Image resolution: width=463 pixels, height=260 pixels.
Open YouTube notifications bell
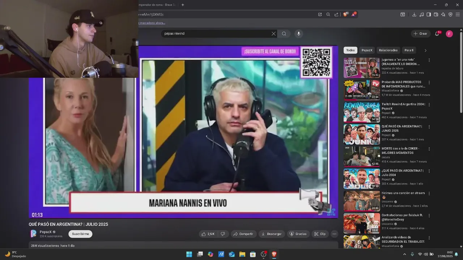pyautogui.click(x=437, y=34)
